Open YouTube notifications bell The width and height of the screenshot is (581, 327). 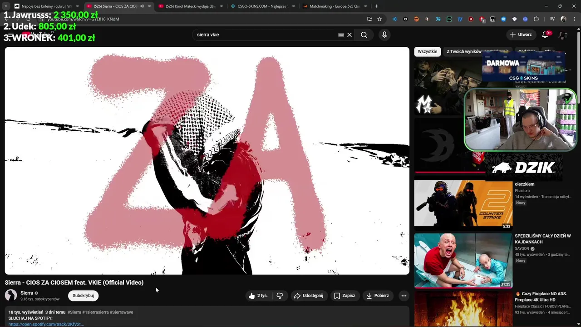coord(546,35)
